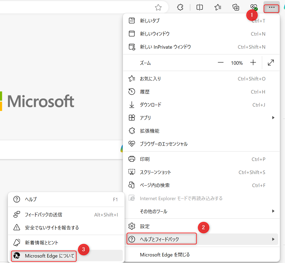
Task: Open 履歴 from the menu
Action: click(x=201, y=92)
